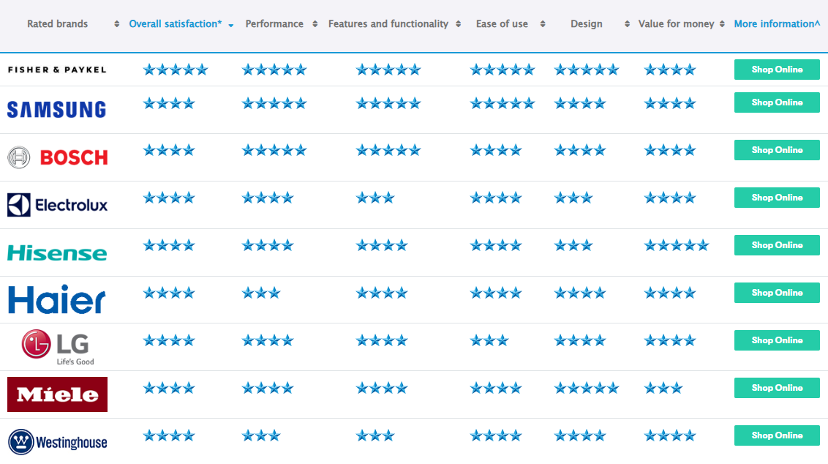Viewport: 828px width, 464px height.
Task: Click the Westinghouse brand logo
Action: (58, 442)
